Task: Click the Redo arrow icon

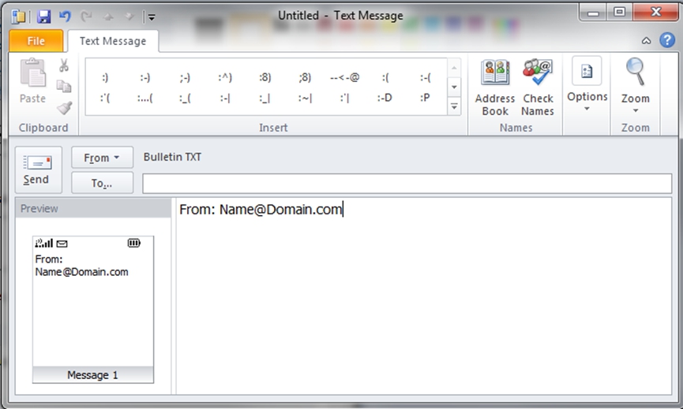Action: click(86, 17)
